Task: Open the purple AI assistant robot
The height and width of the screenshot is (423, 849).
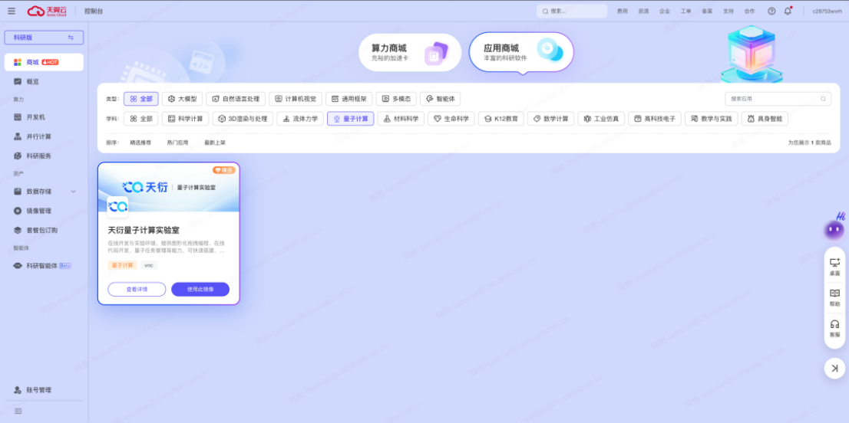Action: pos(834,229)
